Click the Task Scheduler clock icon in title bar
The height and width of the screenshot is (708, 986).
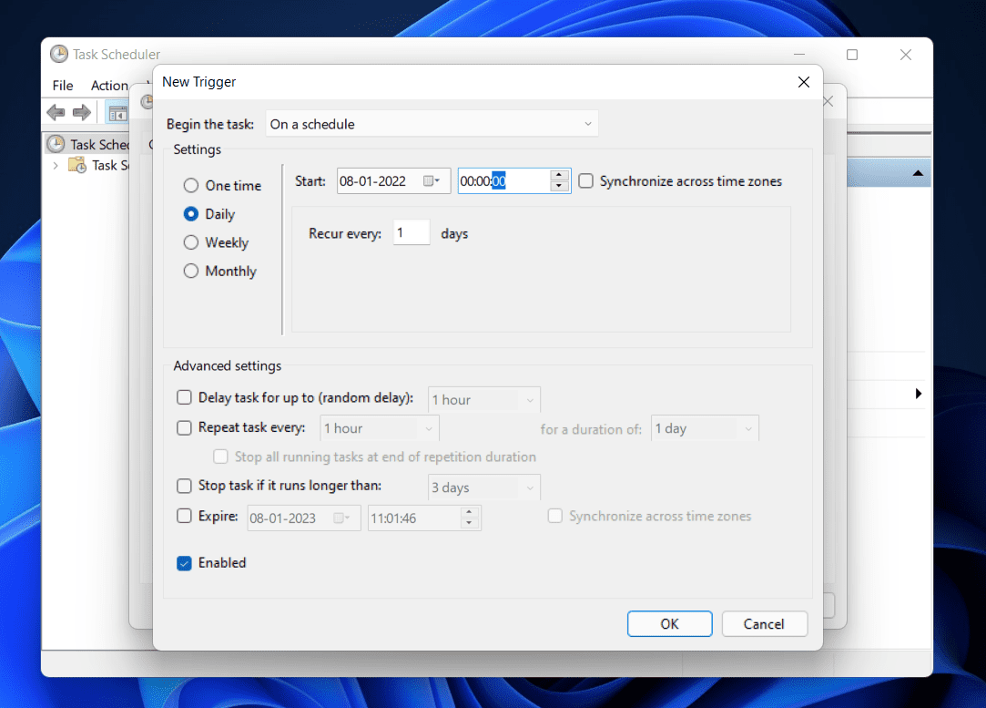pyautogui.click(x=59, y=54)
